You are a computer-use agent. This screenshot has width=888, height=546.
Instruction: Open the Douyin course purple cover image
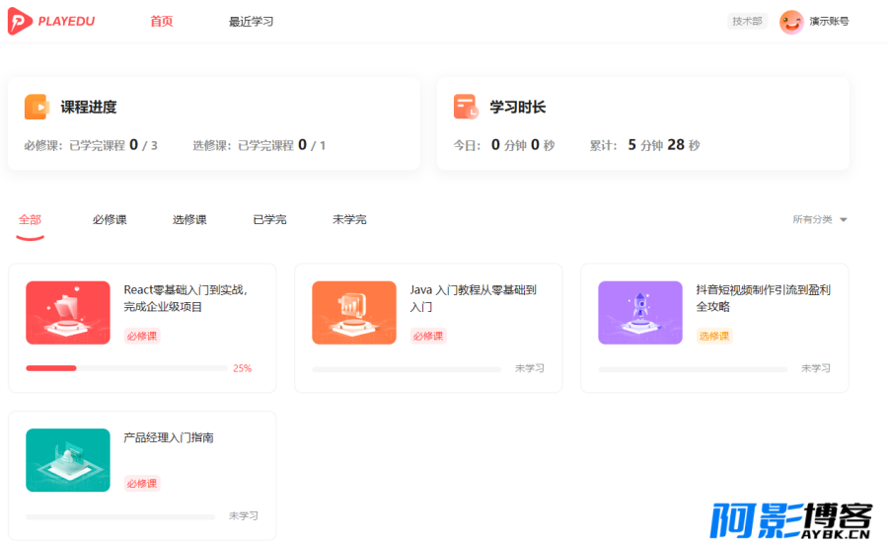(640, 312)
